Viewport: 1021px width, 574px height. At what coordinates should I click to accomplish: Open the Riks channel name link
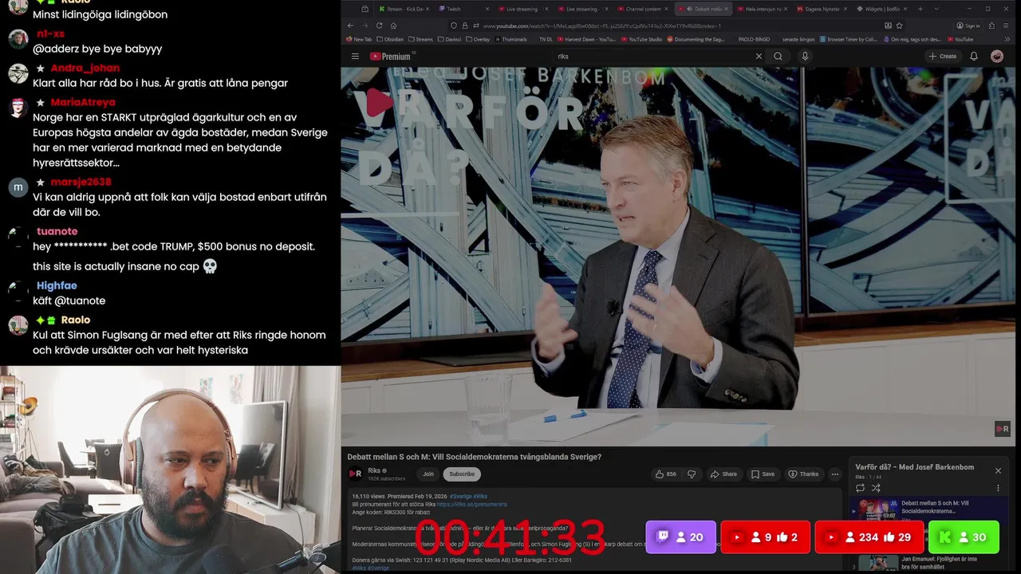point(373,470)
